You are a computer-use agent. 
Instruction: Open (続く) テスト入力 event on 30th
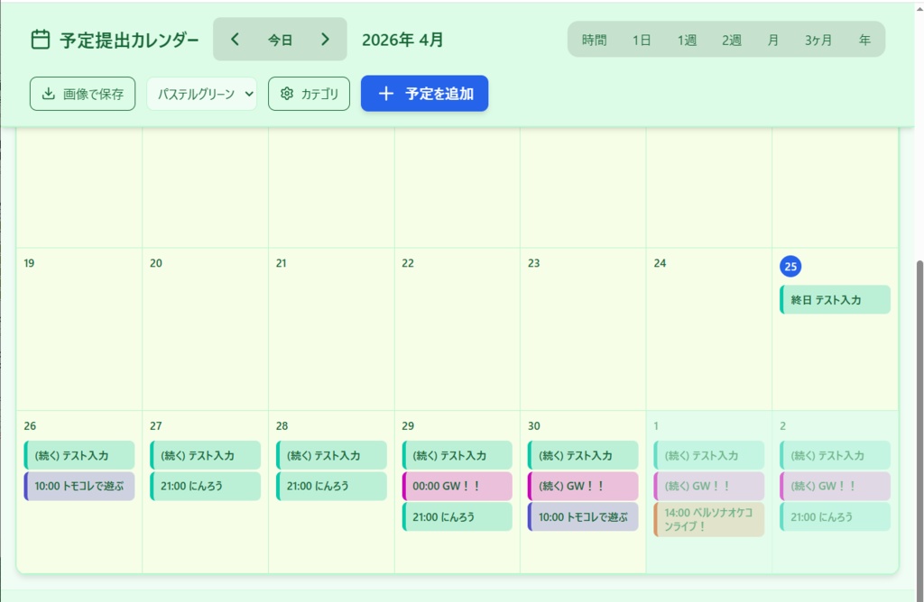583,455
